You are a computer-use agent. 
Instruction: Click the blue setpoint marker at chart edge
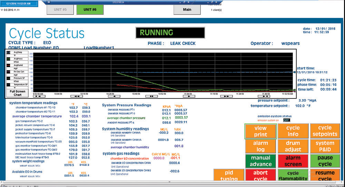click(x=294, y=72)
